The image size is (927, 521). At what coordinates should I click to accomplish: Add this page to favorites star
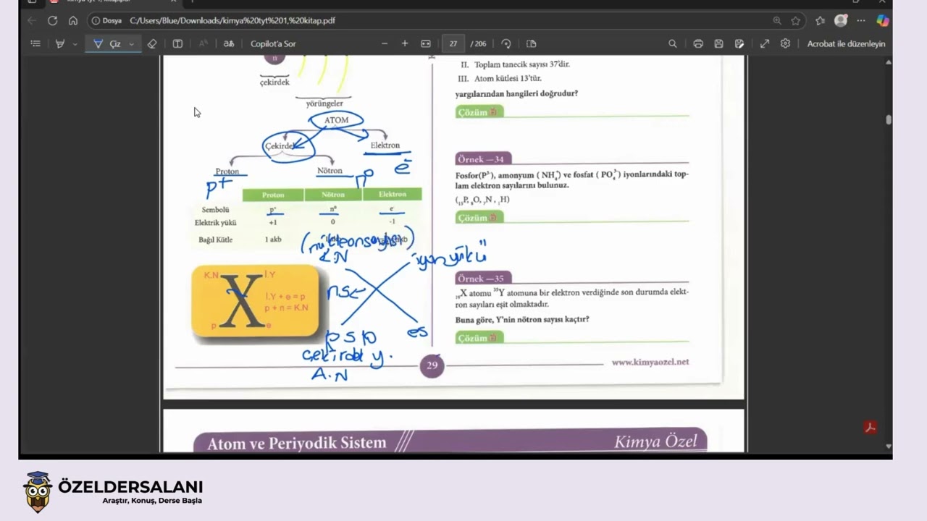796,20
